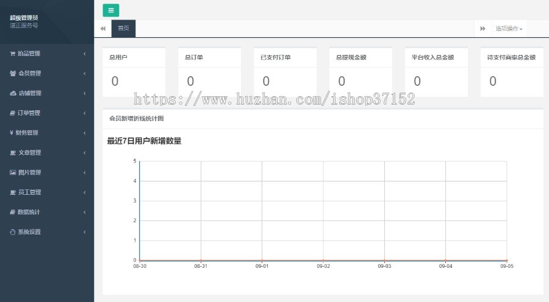Open the 订单管理 menu label
This screenshot has height=302, width=549.
pyautogui.click(x=29, y=113)
